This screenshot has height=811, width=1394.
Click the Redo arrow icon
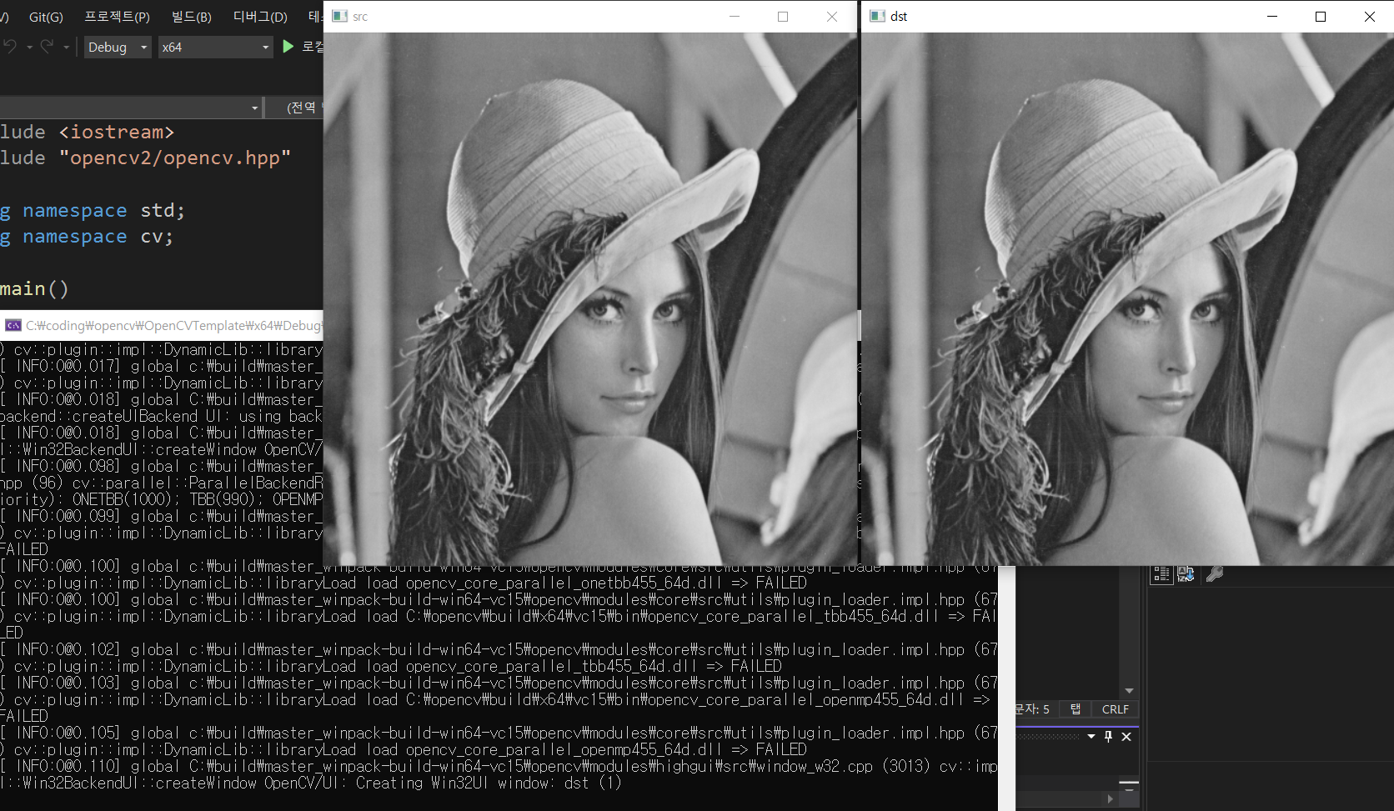click(x=48, y=47)
